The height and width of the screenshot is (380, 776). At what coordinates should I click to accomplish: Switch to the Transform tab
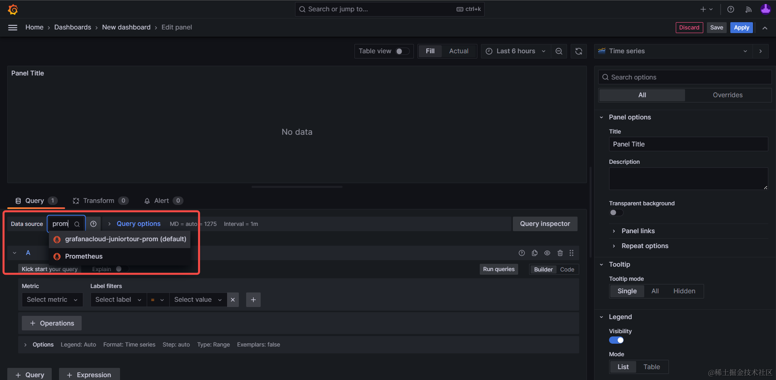[100, 200]
